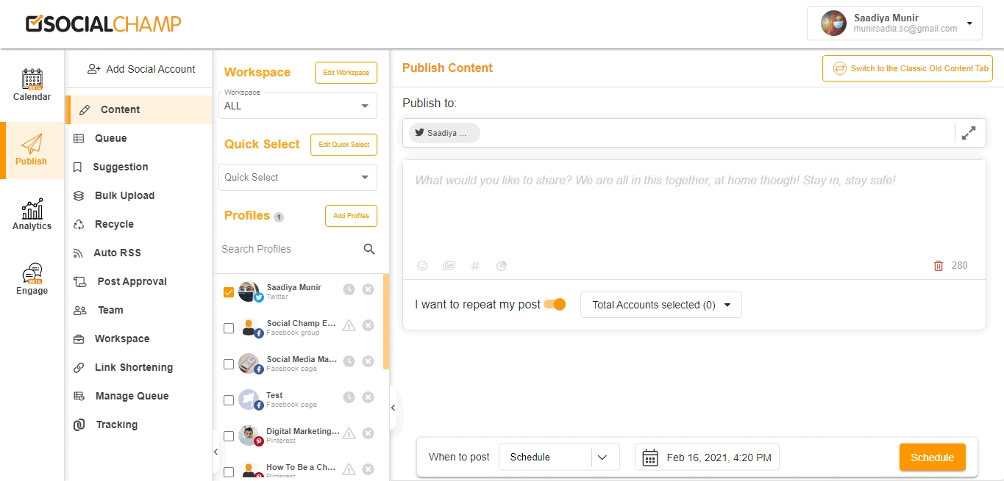Click the search magnifier in Profiles

coord(369,249)
